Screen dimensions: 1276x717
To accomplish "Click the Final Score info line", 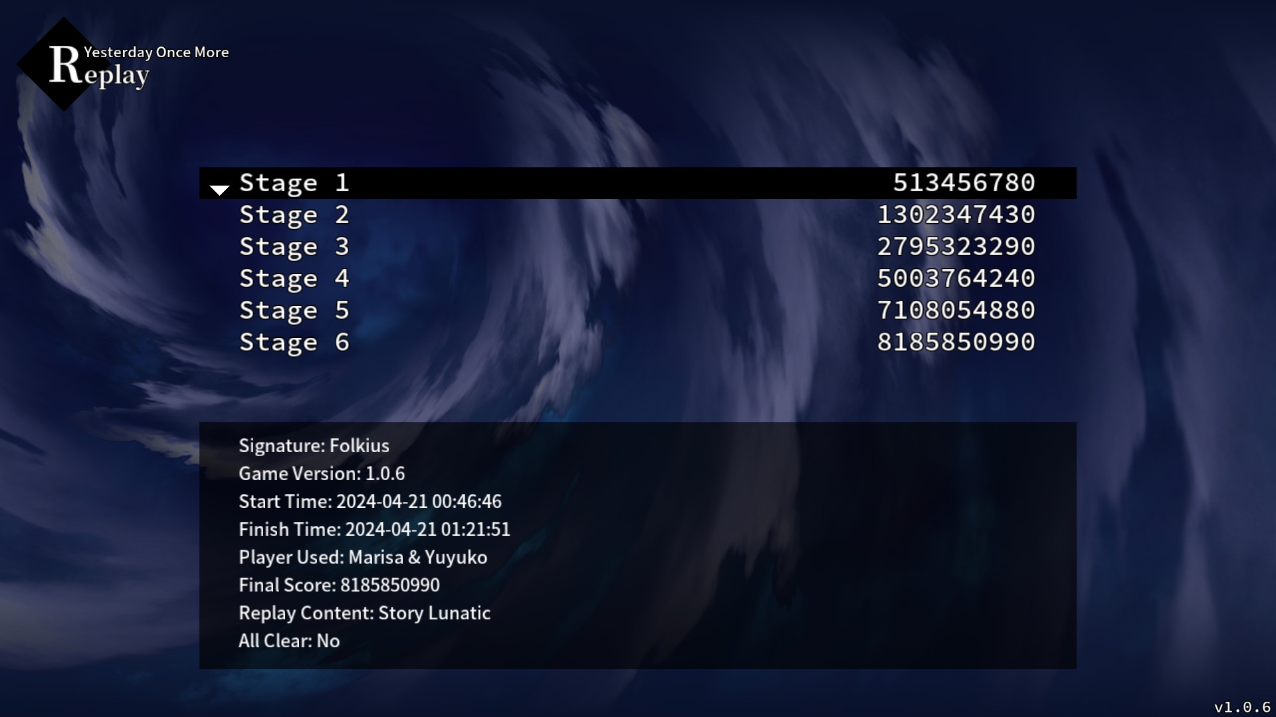I will 339,585.
